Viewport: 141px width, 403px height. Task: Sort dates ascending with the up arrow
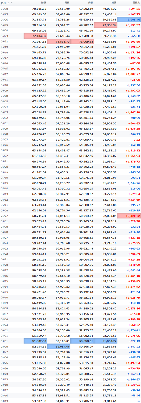click(x=8, y=3)
